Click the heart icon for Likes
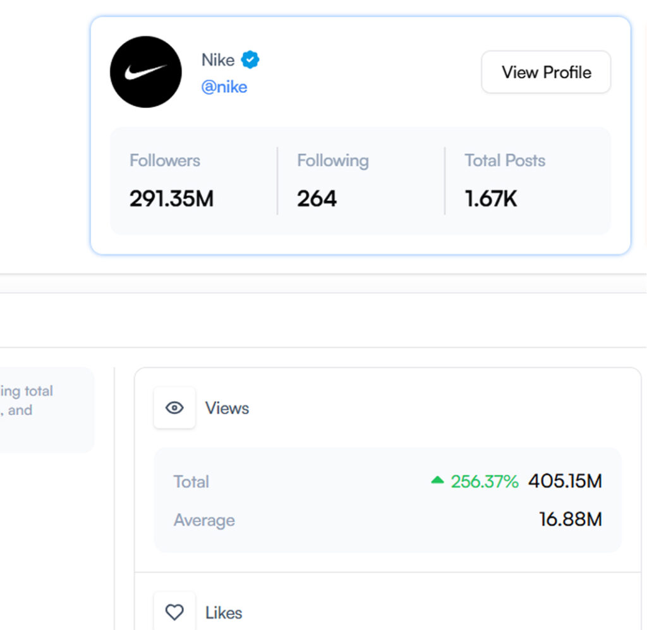Viewport: 647px width, 630px height. pyautogui.click(x=174, y=612)
